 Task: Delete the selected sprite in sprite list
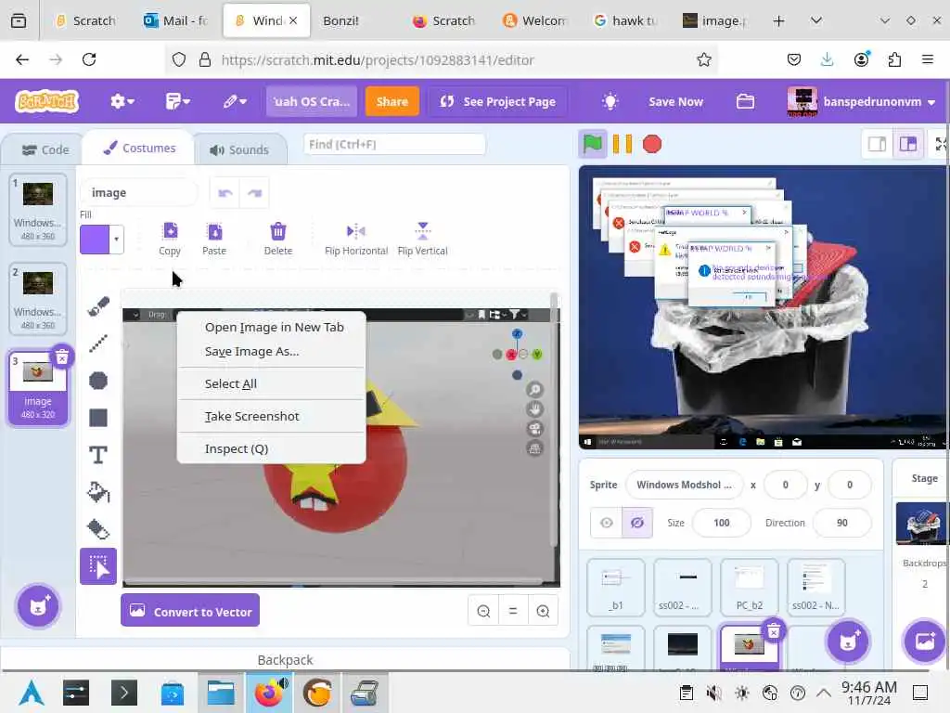[x=773, y=631]
